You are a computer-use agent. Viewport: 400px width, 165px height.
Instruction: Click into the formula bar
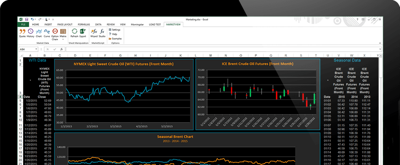pos(222,49)
